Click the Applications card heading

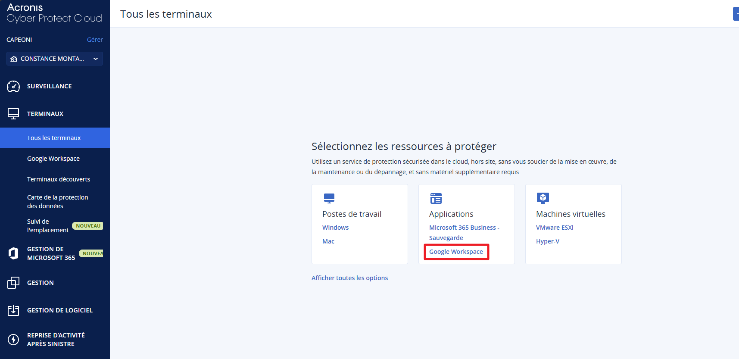pos(451,214)
